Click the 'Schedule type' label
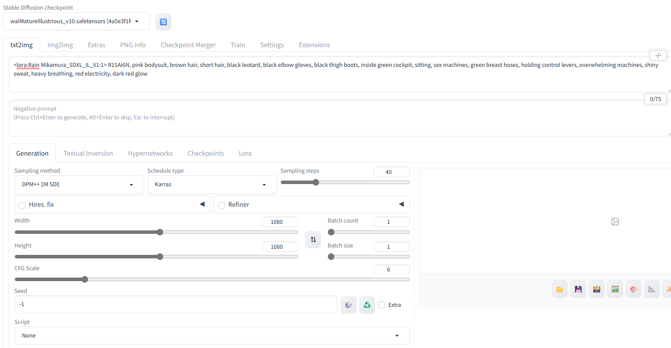Viewport: 671px width, 348px height. pyautogui.click(x=166, y=171)
